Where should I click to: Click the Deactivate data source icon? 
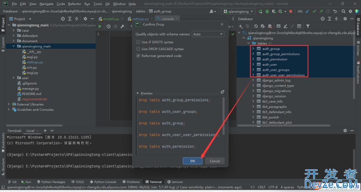[270, 26]
